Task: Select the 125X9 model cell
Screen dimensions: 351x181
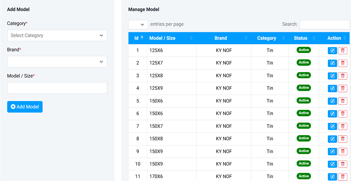Action: click(172, 88)
